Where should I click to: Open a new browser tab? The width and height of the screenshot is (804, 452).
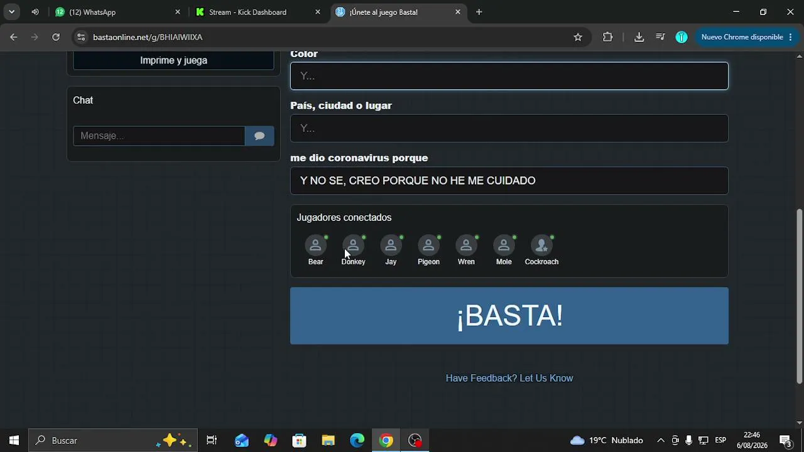tap(479, 12)
